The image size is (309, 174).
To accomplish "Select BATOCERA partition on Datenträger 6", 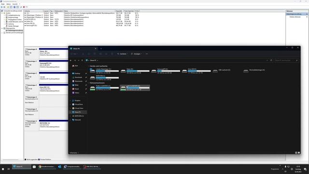I will (54, 125).
